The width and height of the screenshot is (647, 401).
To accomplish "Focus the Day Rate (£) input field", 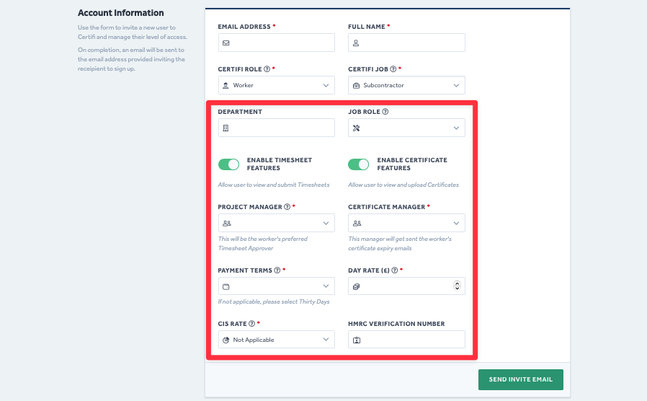I will pos(406,286).
